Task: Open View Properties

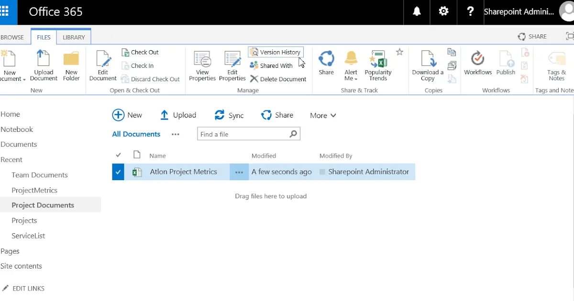Action: pos(202,66)
